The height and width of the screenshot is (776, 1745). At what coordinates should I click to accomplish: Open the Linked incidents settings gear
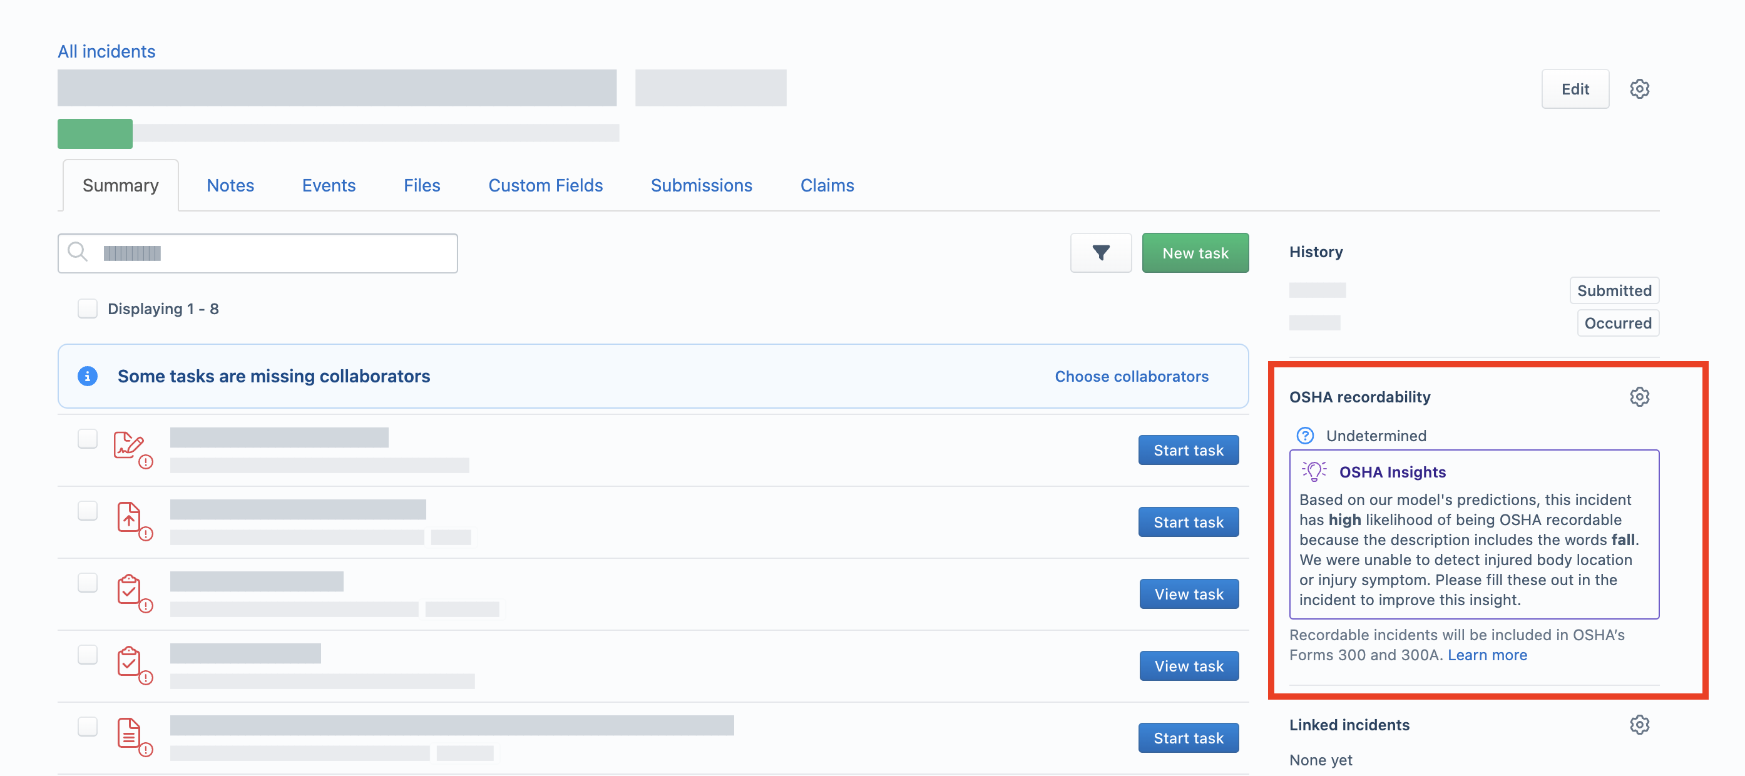click(x=1639, y=725)
